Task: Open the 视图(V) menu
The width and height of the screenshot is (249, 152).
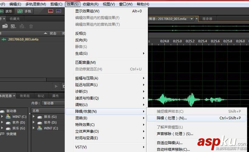Action: (x=109, y=4)
